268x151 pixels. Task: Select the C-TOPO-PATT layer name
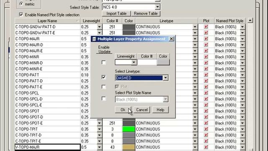point(27,75)
